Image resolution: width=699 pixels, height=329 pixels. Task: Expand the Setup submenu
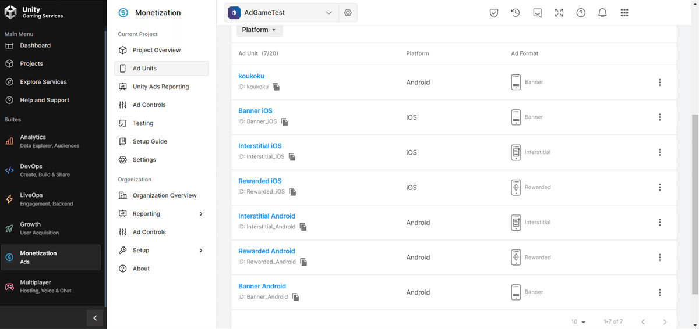201,251
